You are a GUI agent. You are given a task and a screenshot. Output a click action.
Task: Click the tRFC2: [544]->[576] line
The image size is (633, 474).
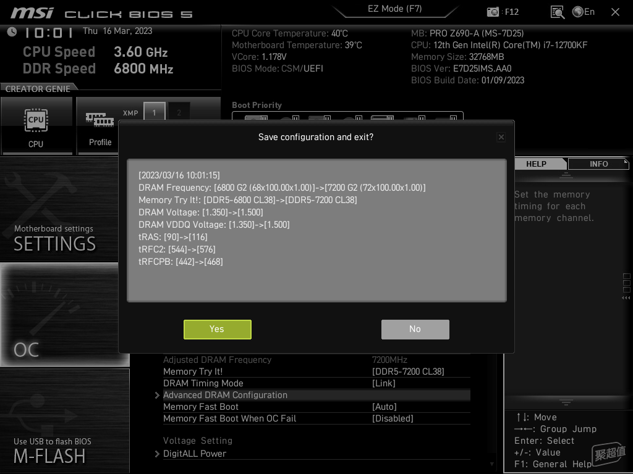coord(177,249)
